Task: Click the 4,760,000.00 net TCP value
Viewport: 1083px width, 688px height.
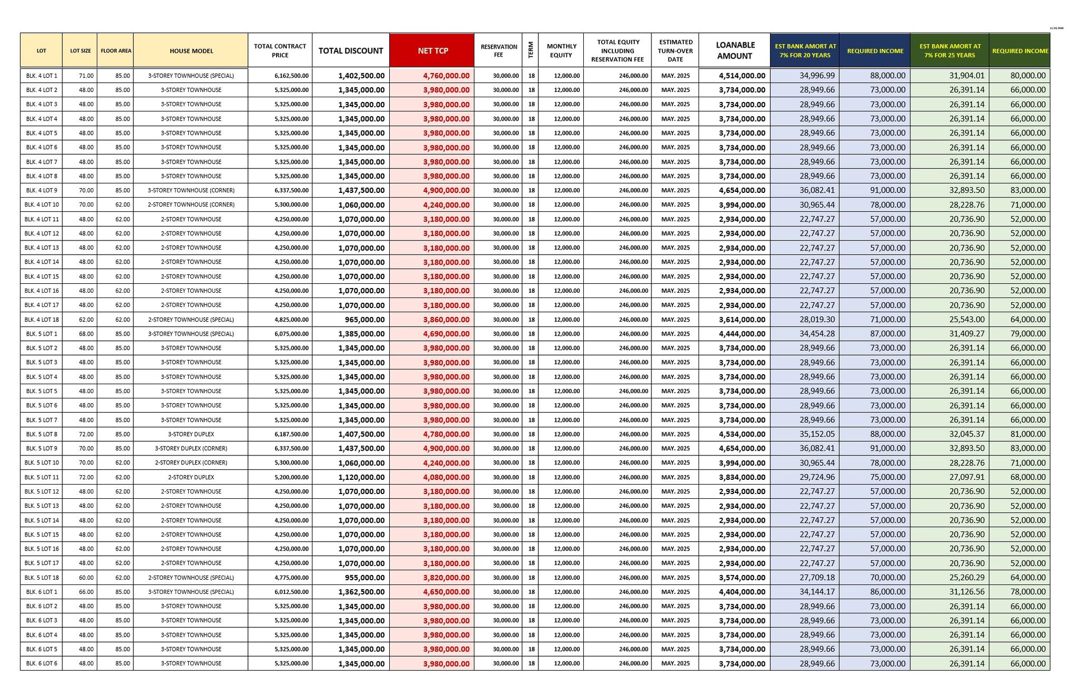Action: (446, 76)
